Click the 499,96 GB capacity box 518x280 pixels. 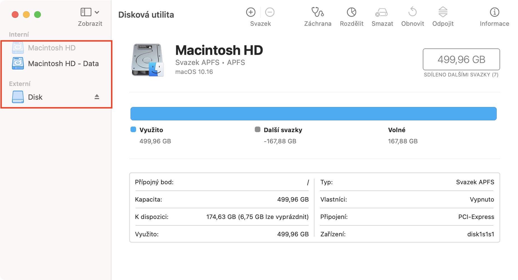[461, 59]
